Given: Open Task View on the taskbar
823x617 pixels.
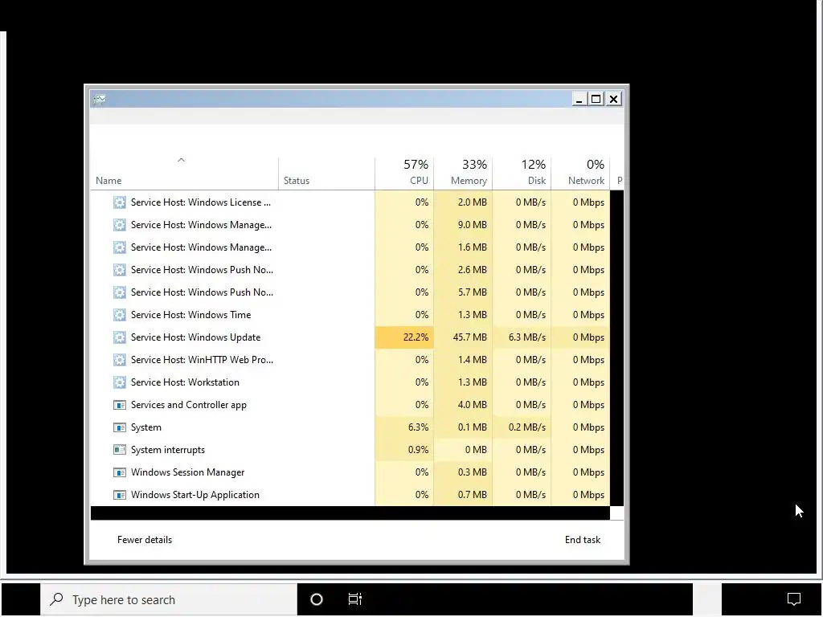Looking at the screenshot, I should pos(355,599).
